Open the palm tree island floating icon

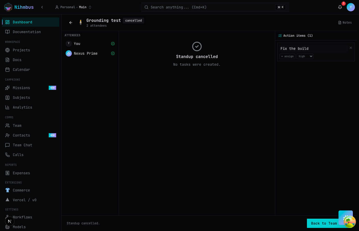pyautogui.click(x=350, y=222)
